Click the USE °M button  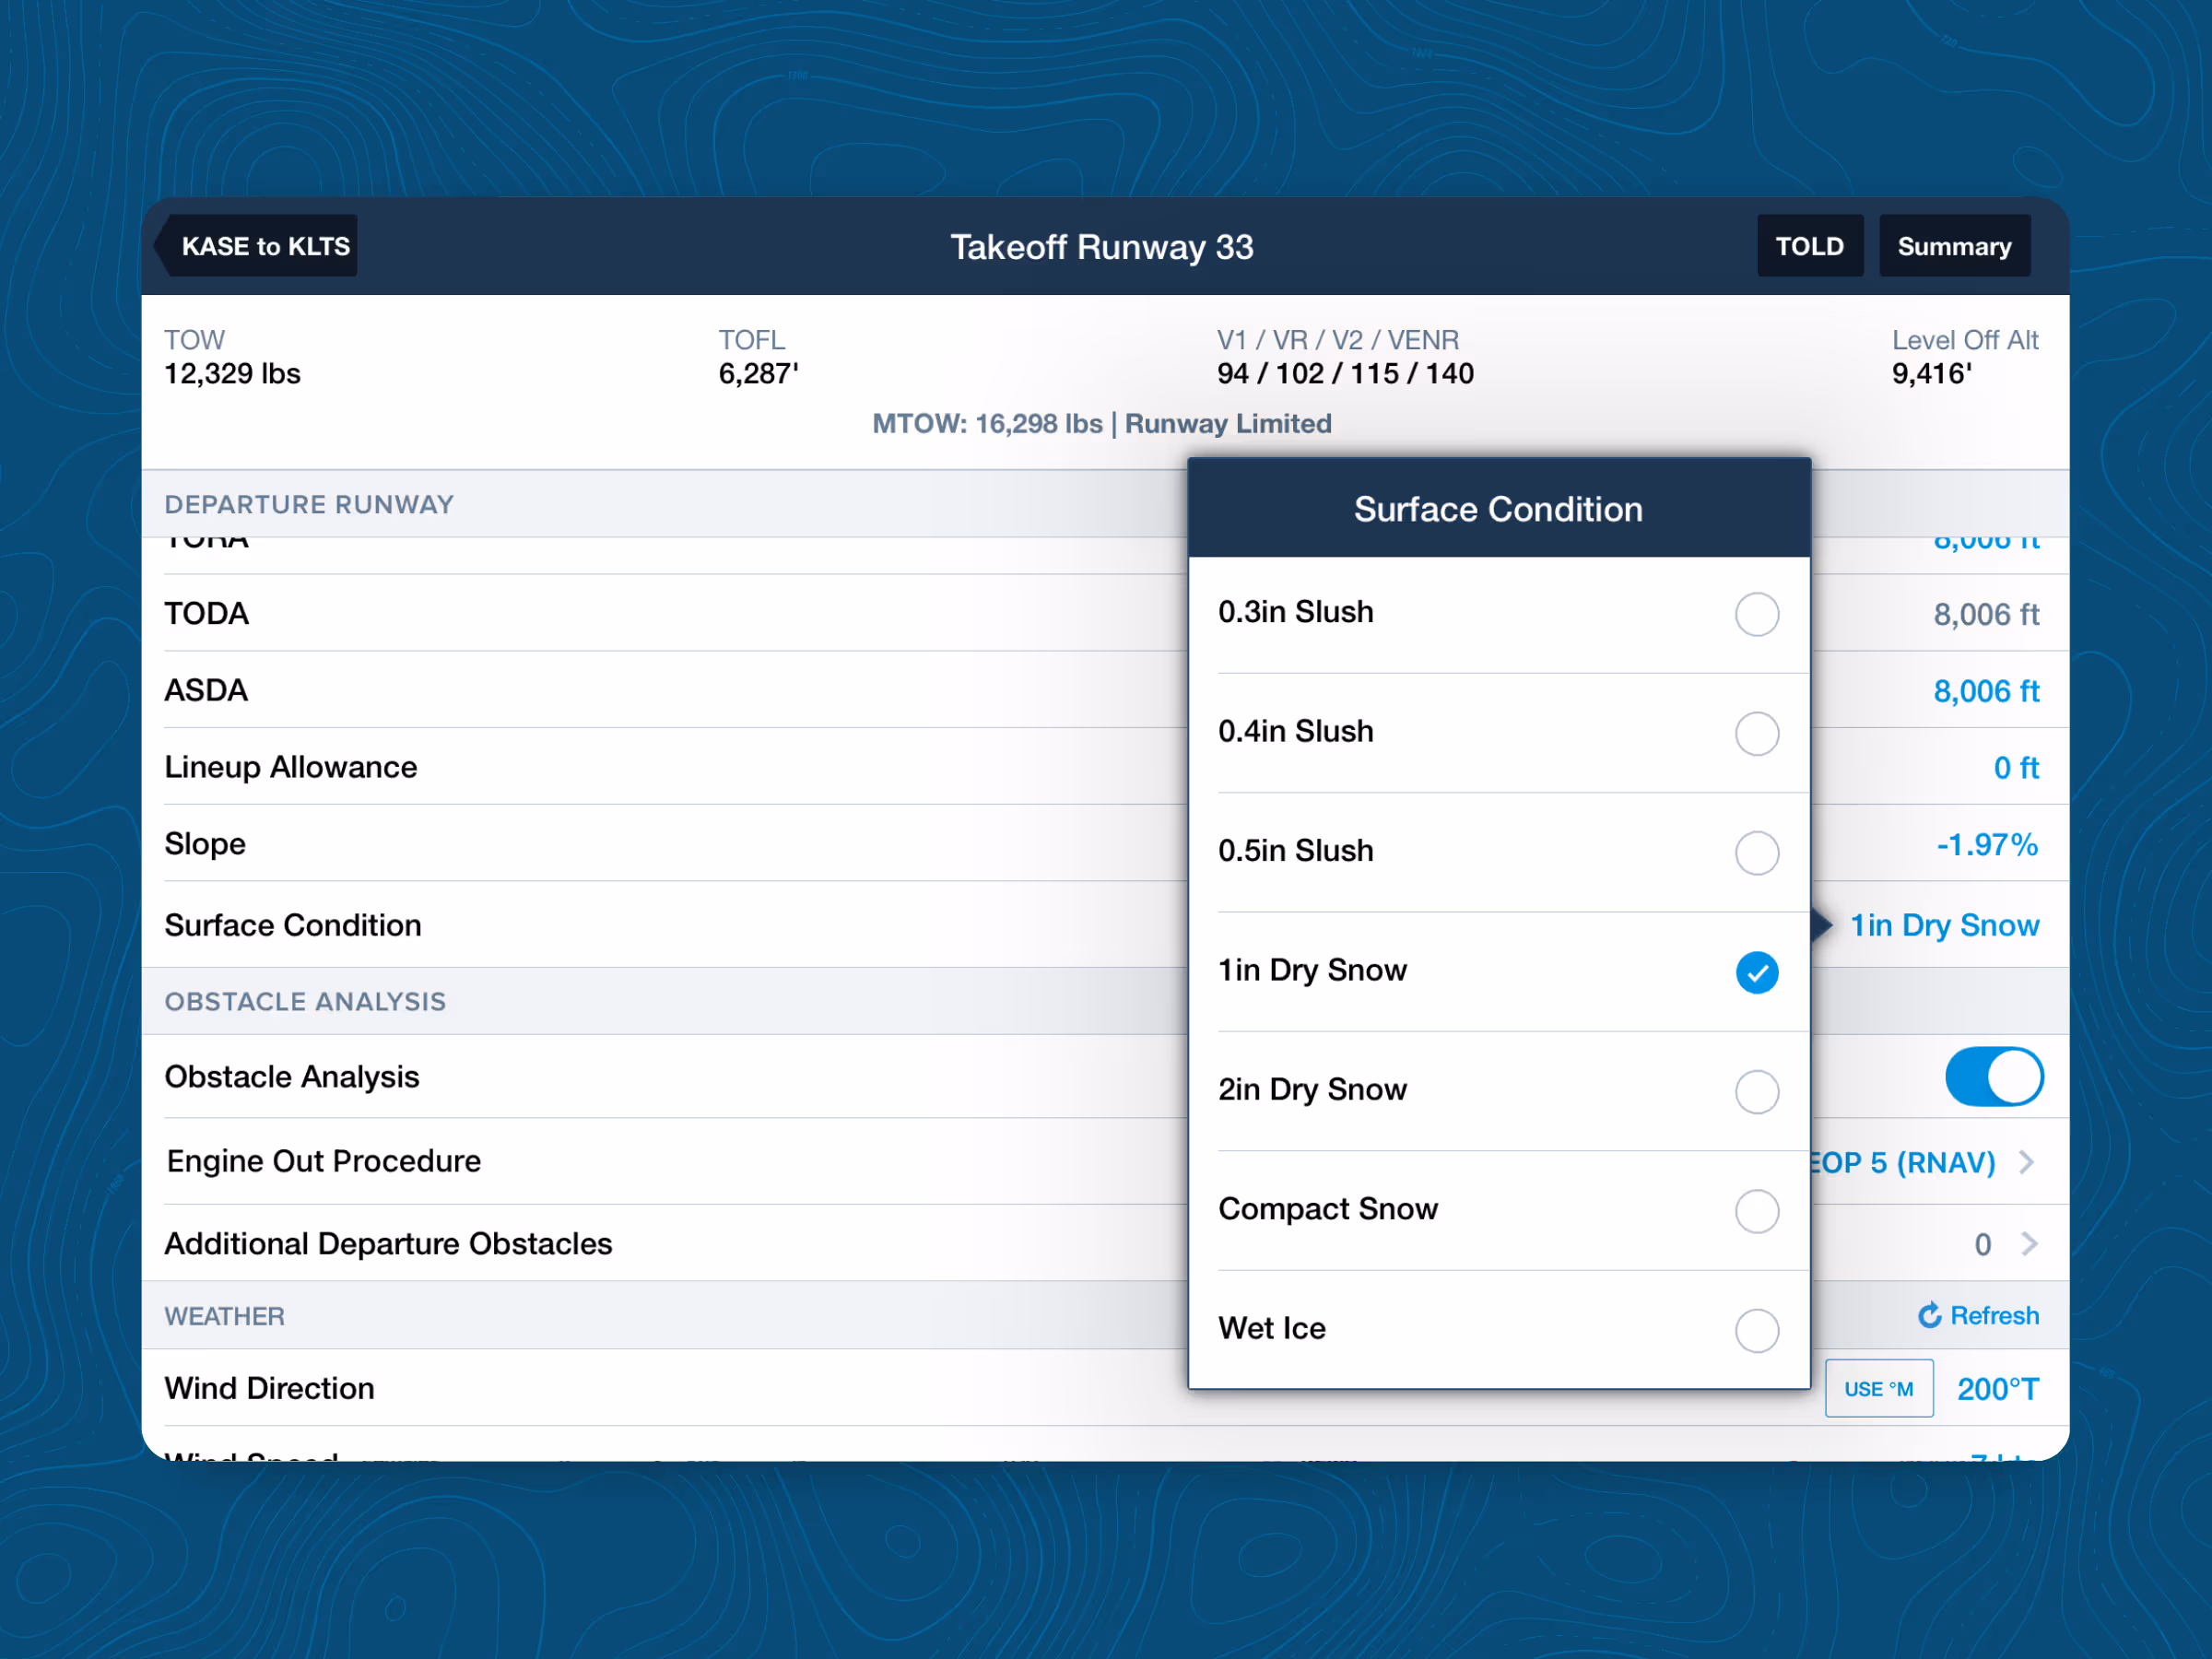coord(1878,1388)
